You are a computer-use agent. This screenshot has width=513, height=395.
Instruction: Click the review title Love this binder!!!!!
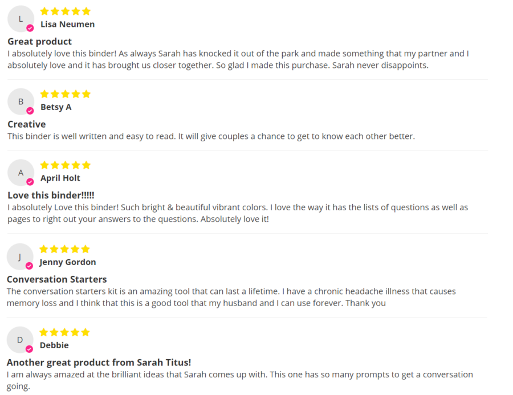click(51, 196)
